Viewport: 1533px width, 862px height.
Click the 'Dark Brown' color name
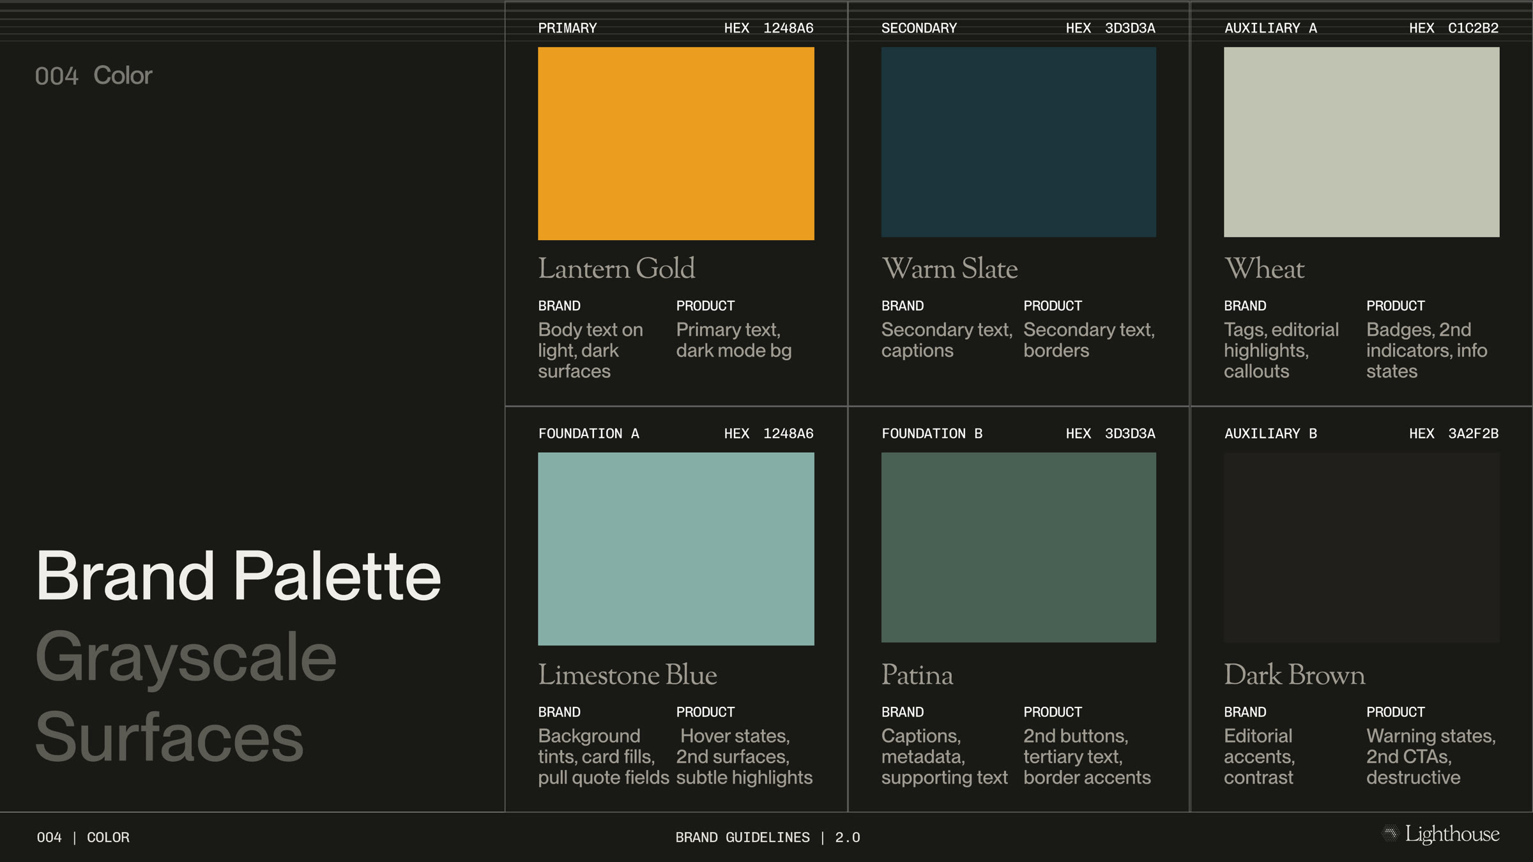point(1295,674)
